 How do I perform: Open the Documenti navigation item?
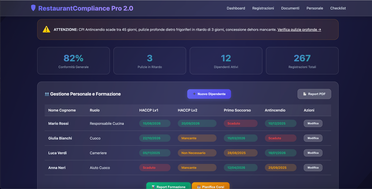[x=290, y=8]
